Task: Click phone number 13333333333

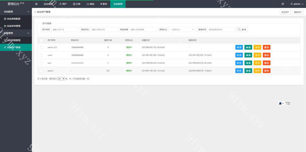Action: tap(77, 63)
